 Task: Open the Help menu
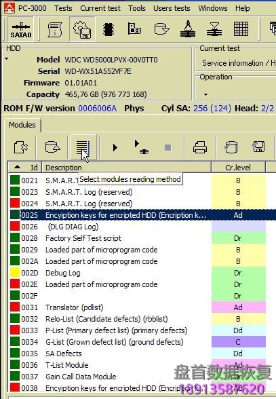(x=242, y=8)
